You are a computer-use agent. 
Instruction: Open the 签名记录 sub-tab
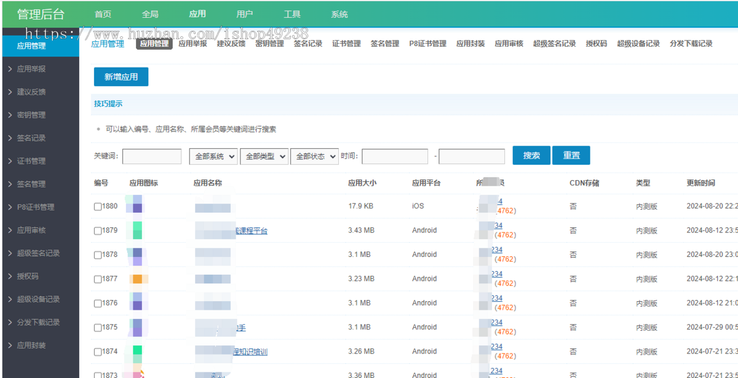308,44
